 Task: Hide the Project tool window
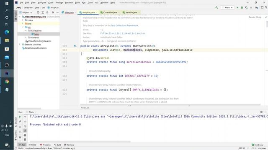coord(57,12)
